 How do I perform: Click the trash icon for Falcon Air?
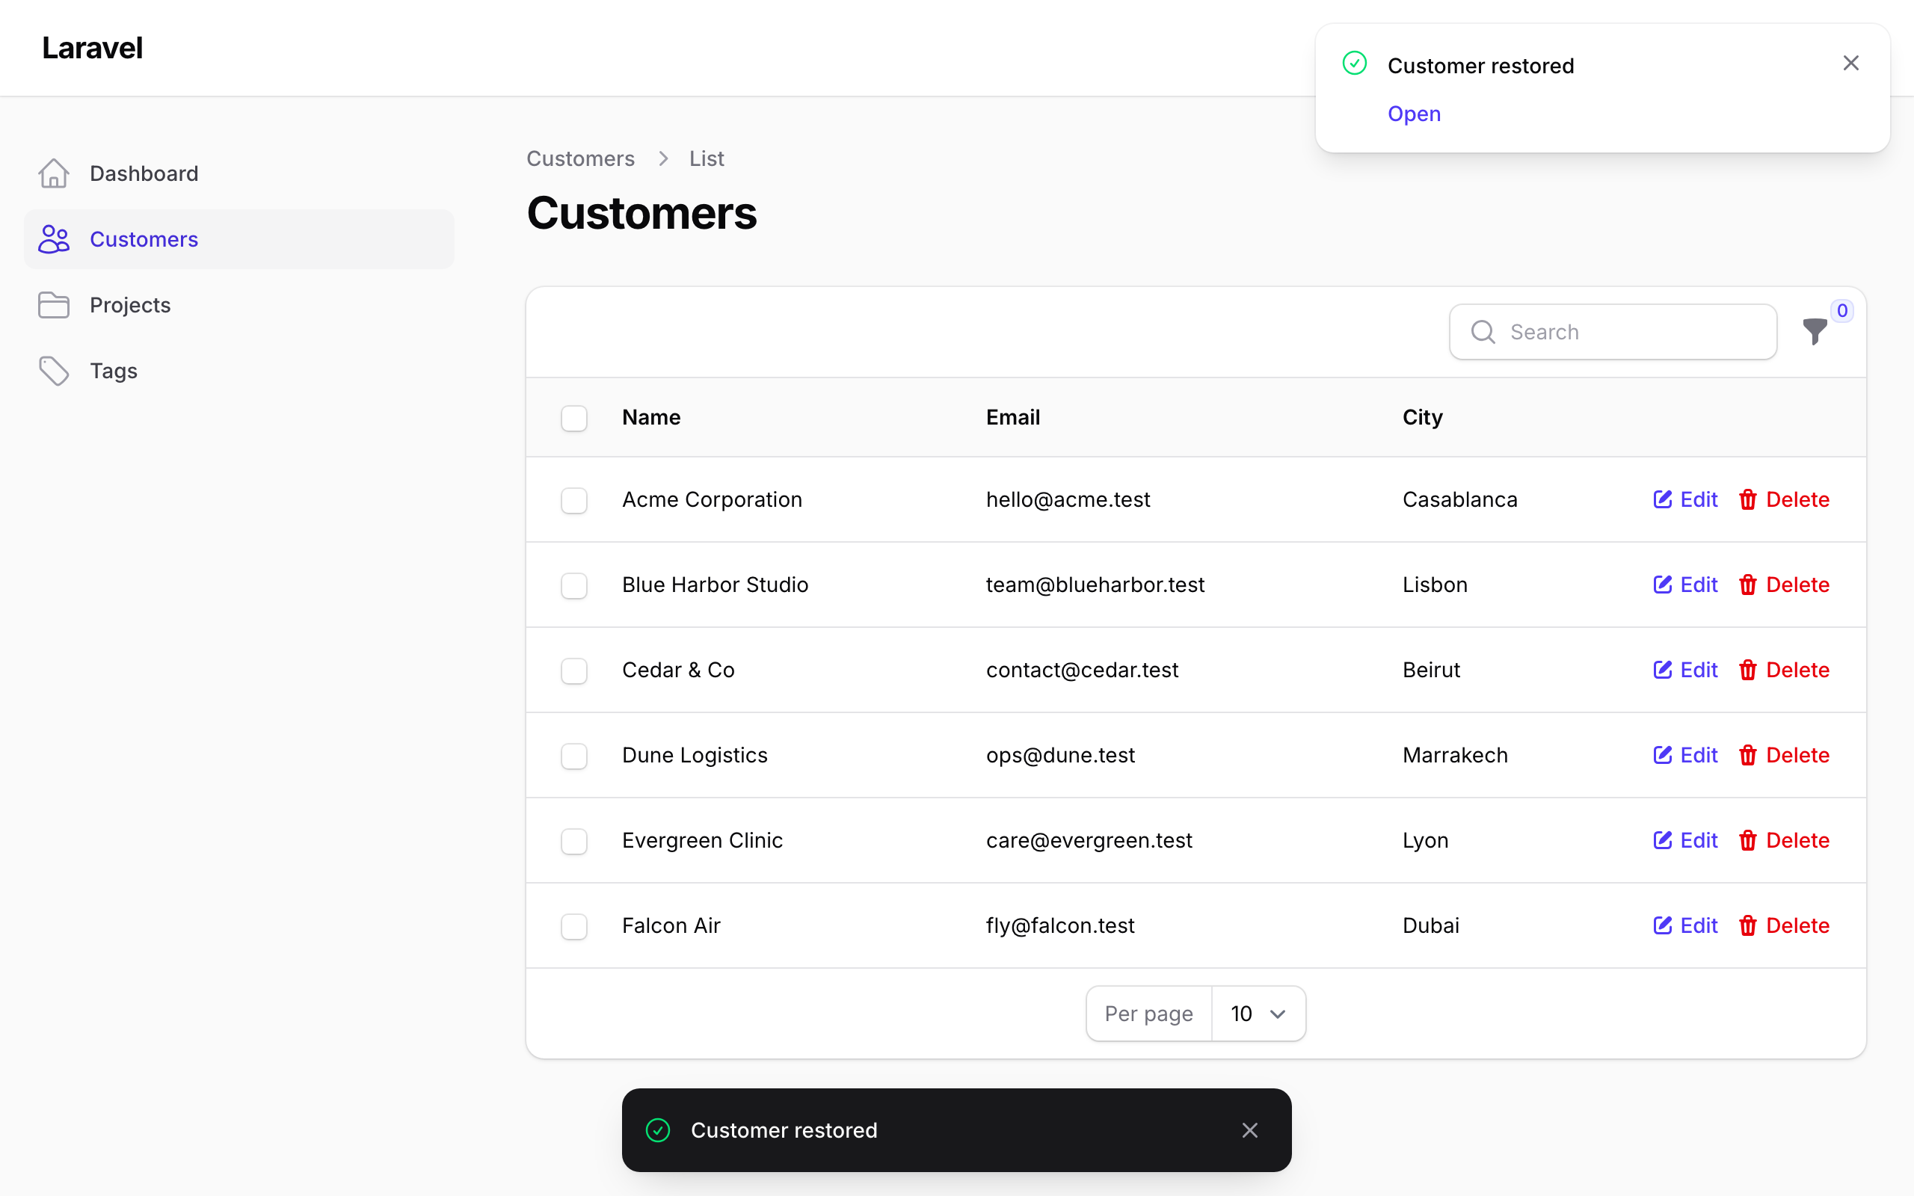(x=1748, y=925)
